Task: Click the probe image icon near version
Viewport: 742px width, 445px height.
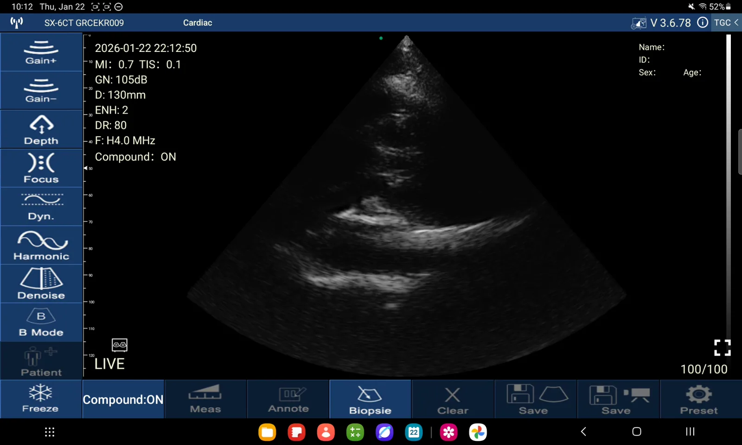Action: (x=639, y=23)
